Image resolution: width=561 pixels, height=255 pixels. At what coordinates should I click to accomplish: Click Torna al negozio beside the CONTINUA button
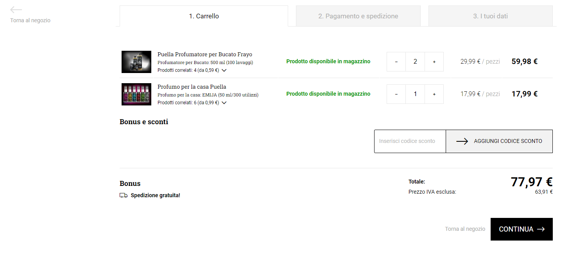pos(465,229)
